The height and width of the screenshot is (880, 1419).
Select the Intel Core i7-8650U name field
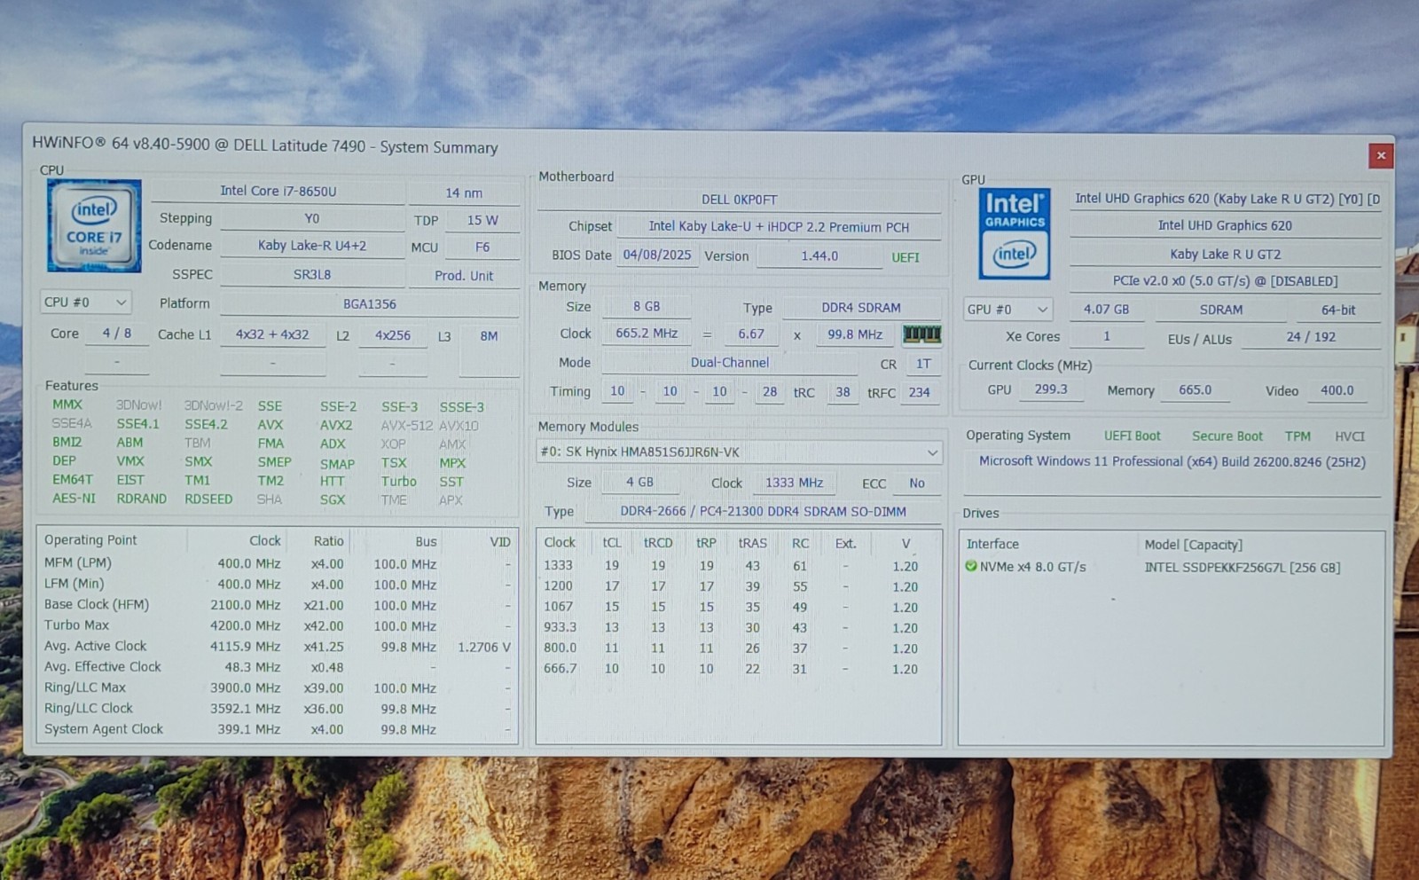click(x=278, y=191)
